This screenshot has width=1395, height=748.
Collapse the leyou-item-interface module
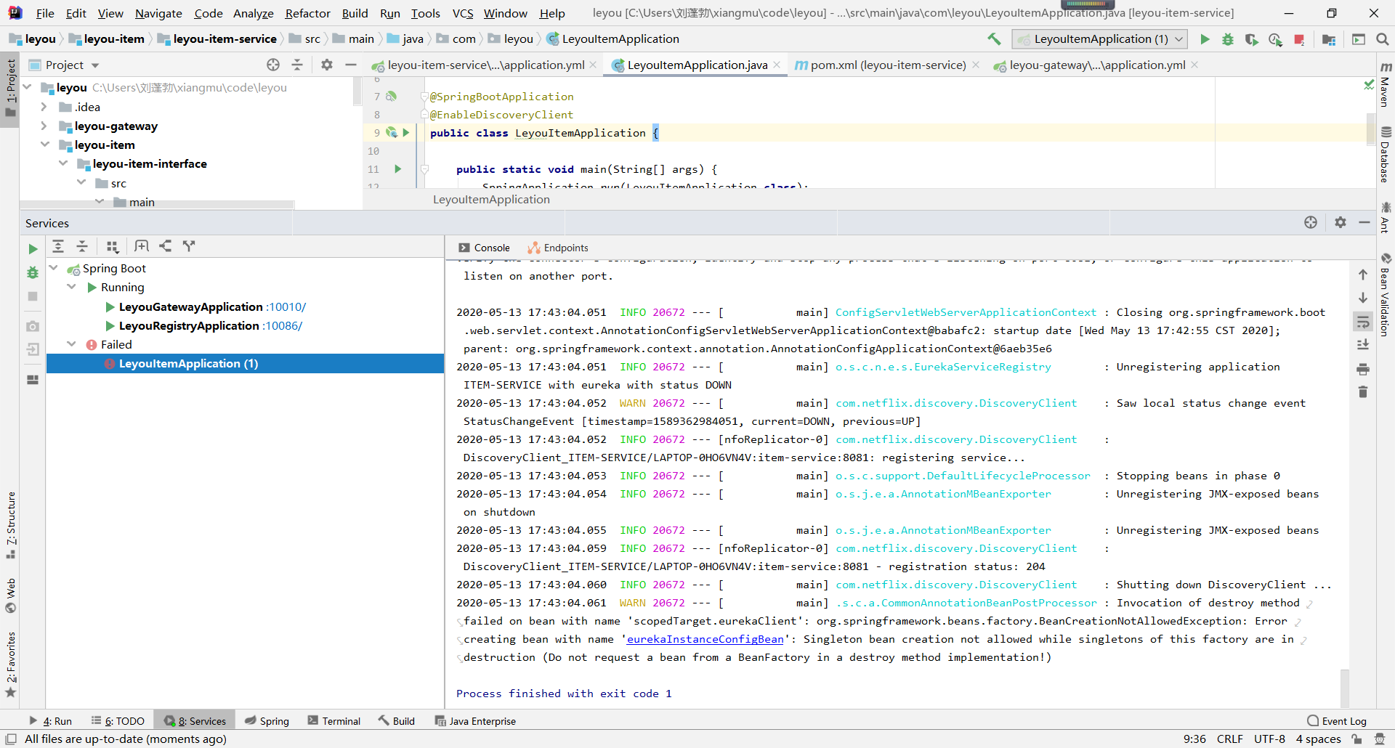click(x=63, y=163)
